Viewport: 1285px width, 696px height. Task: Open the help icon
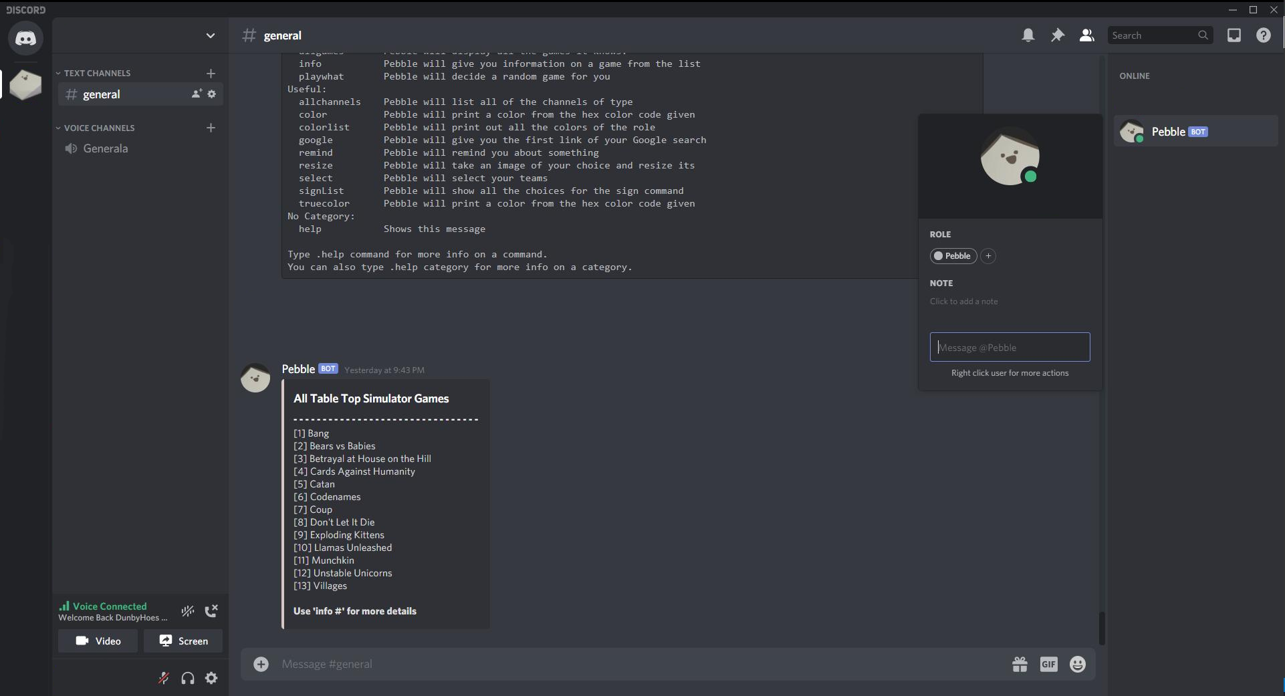point(1264,35)
